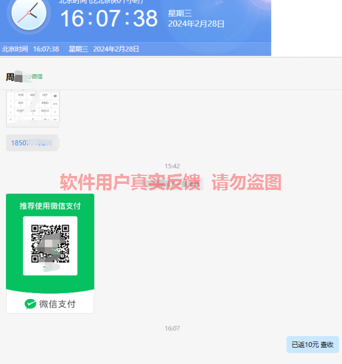
Task: Click the 北京时间 label in lower bar
Action: 15,49
